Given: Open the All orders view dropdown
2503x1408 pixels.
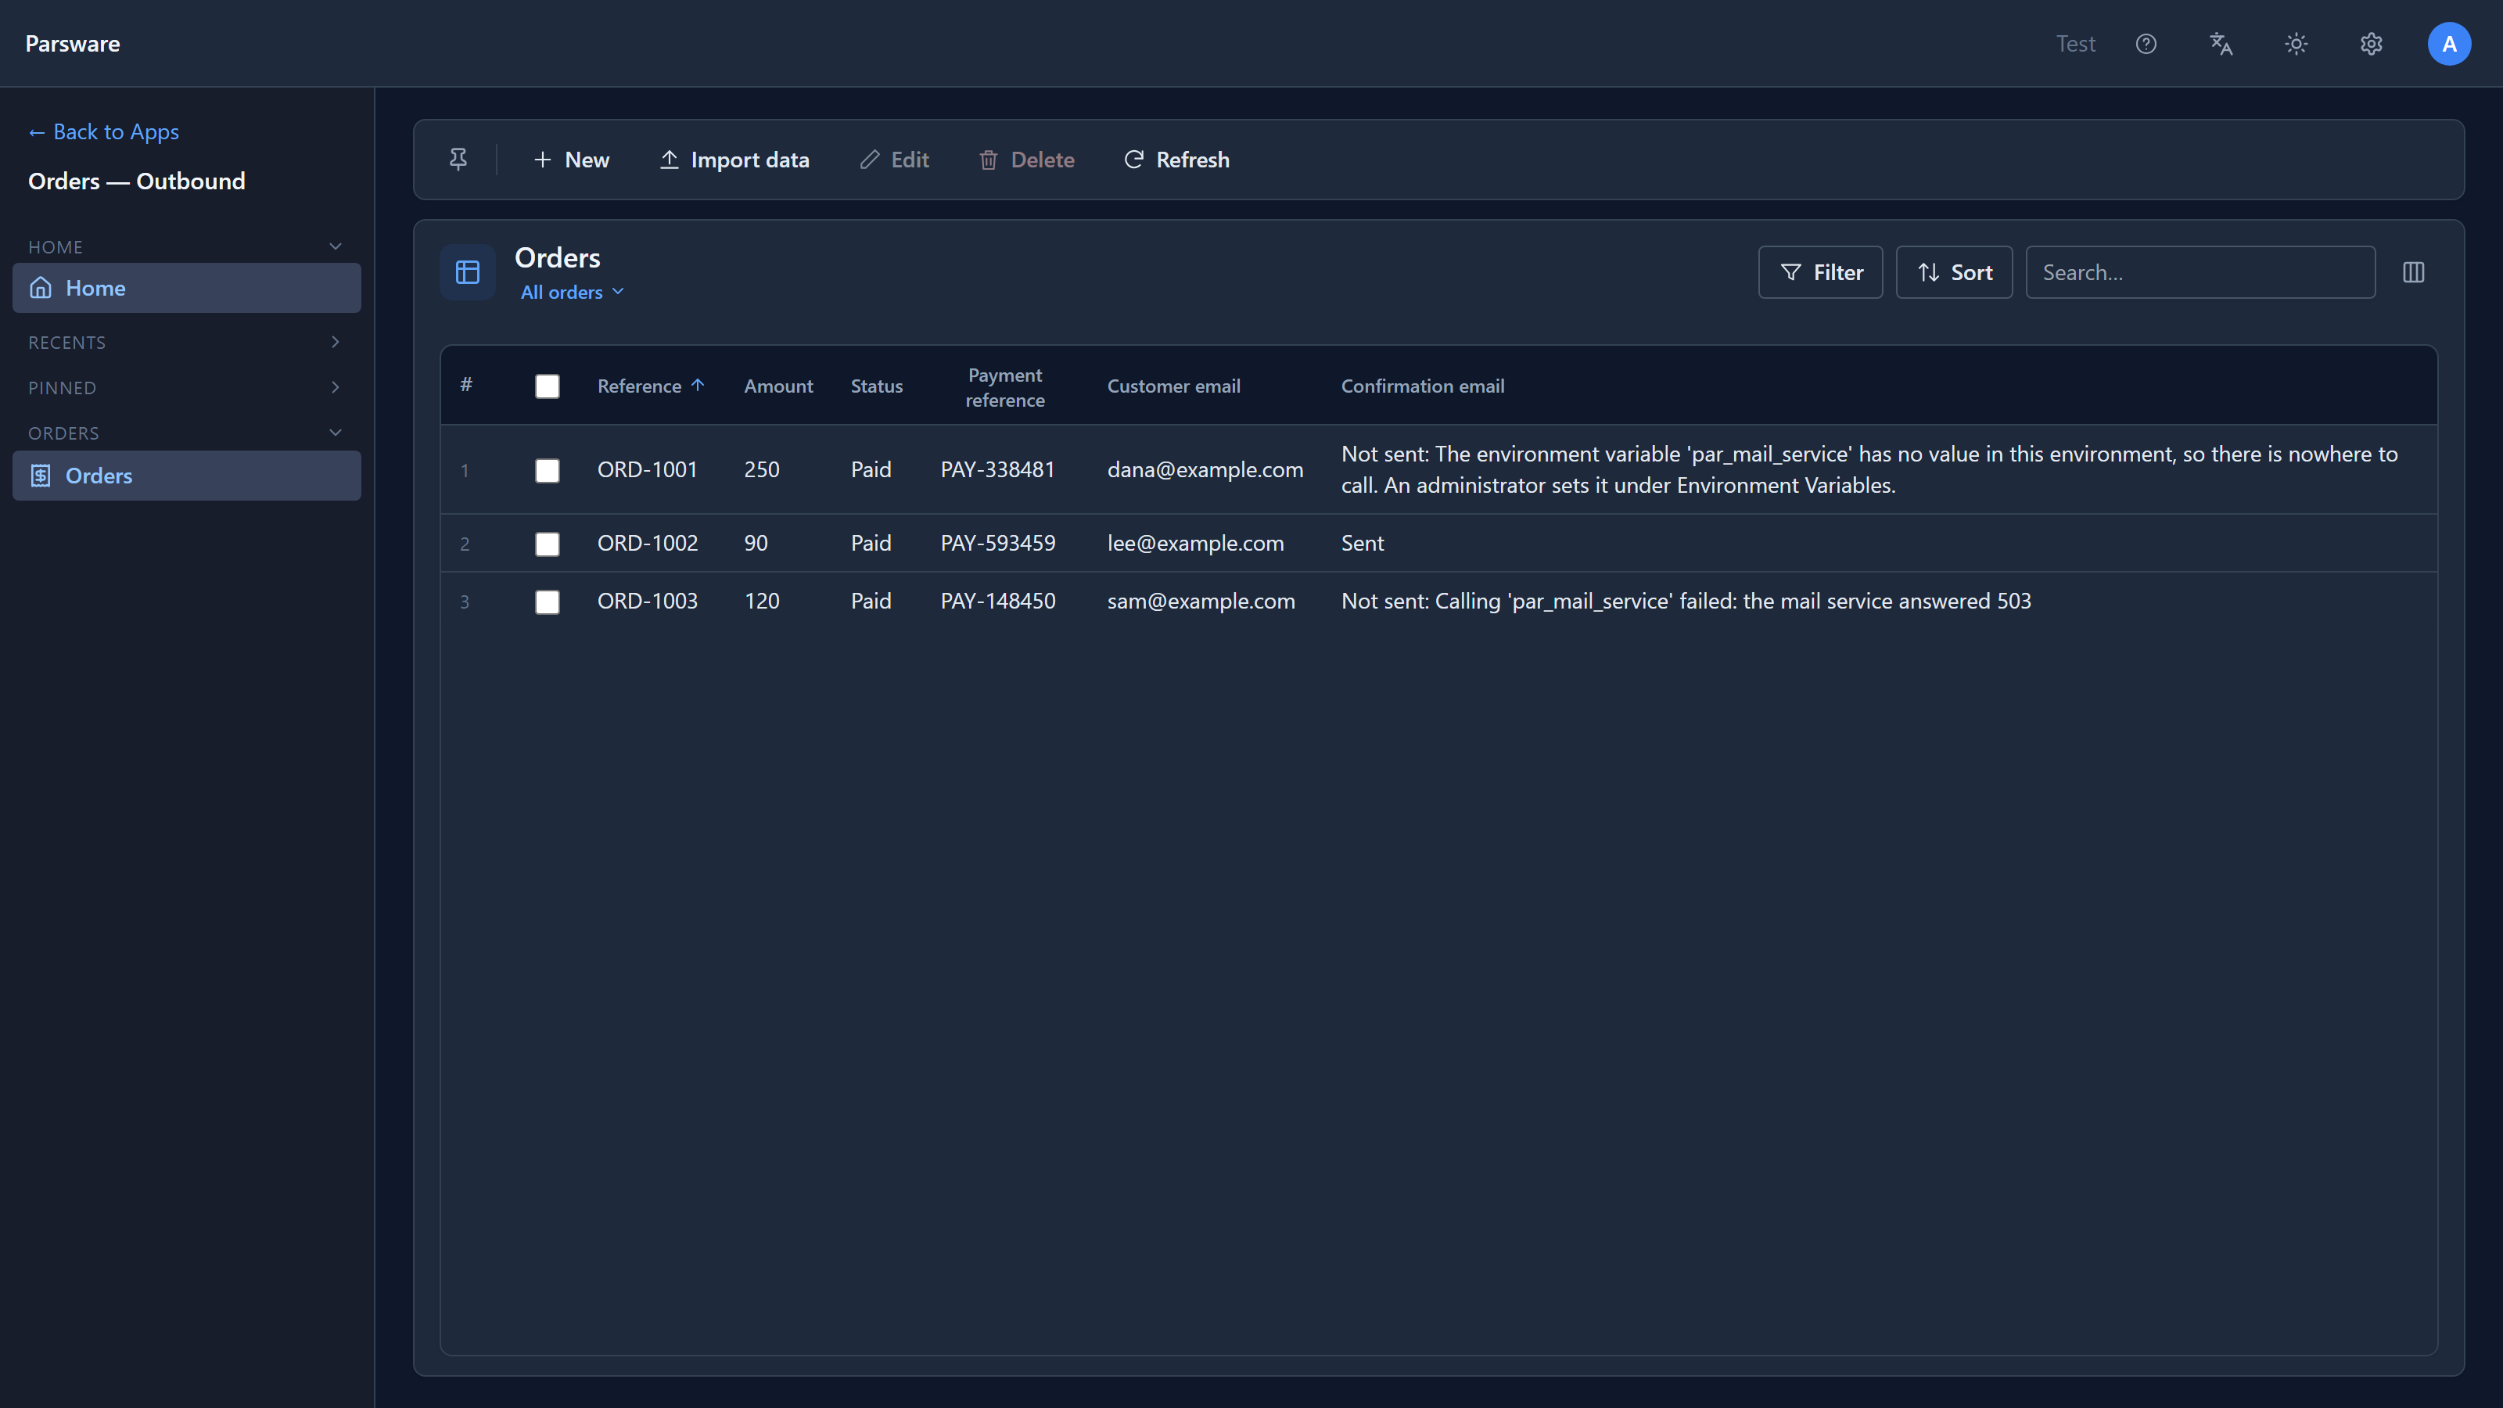Looking at the screenshot, I should (x=573, y=292).
